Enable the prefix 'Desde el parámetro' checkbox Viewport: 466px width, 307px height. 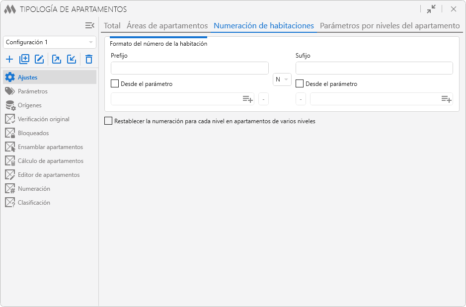115,84
